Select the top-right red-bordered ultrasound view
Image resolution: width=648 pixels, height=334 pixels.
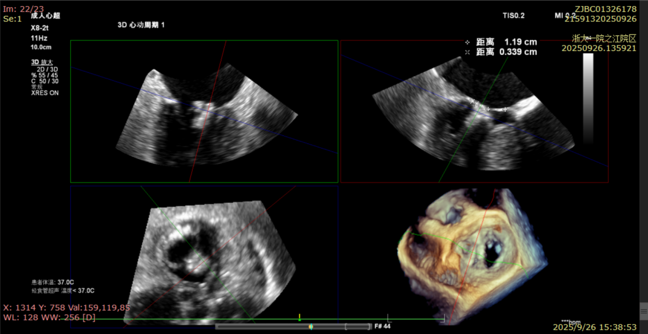pyautogui.click(x=474, y=111)
